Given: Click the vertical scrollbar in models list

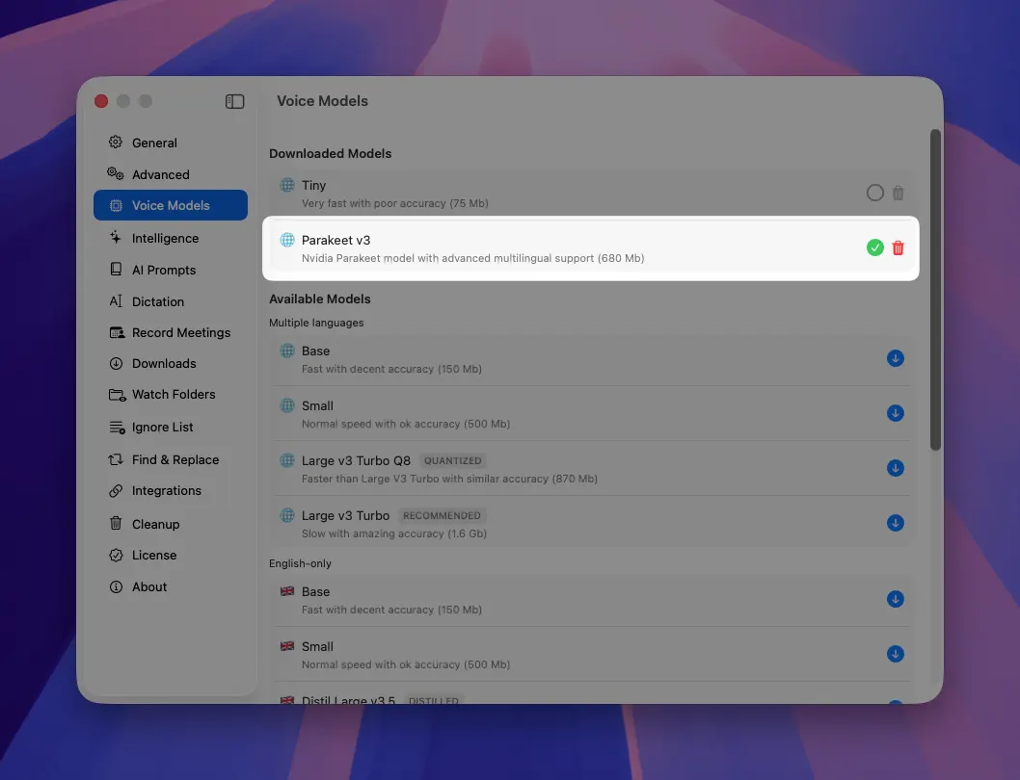Looking at the screenshot, I should [x=935, y=289].
